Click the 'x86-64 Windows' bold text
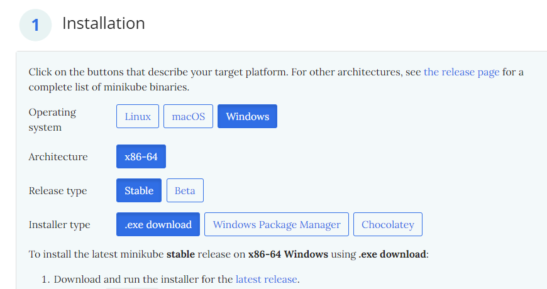This screenshot has height=289, width=547. coord(288,254)
